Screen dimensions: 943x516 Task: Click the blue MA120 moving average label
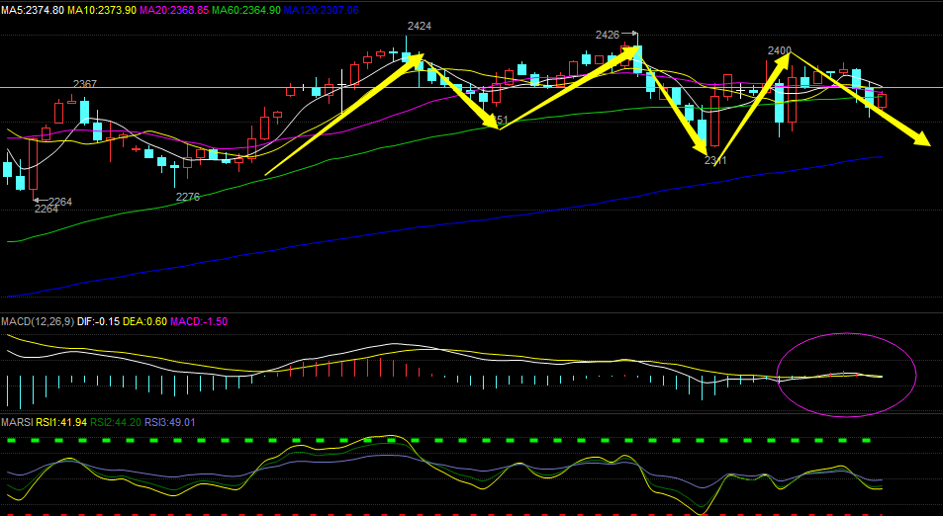(321, 9)
